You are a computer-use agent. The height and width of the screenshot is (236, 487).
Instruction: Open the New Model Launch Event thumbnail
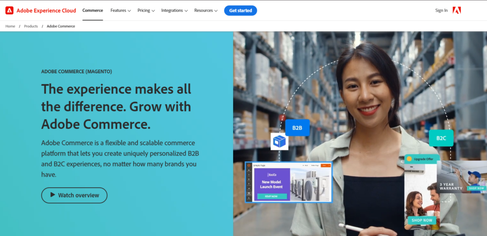pyautogui.click(x=289, y=182)
